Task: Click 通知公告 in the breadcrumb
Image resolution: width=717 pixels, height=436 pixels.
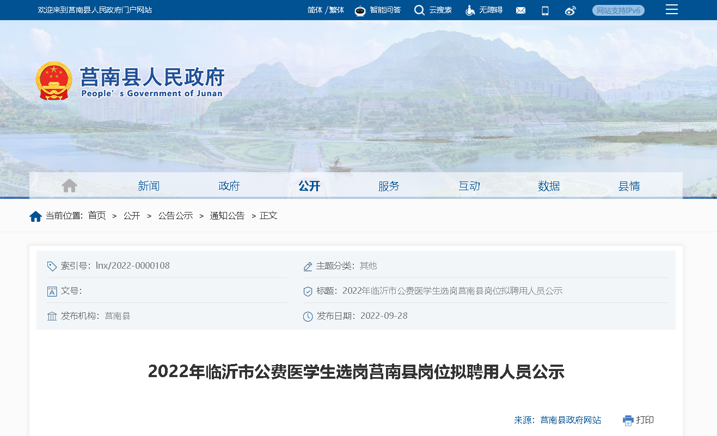Action: click(228, 216)
